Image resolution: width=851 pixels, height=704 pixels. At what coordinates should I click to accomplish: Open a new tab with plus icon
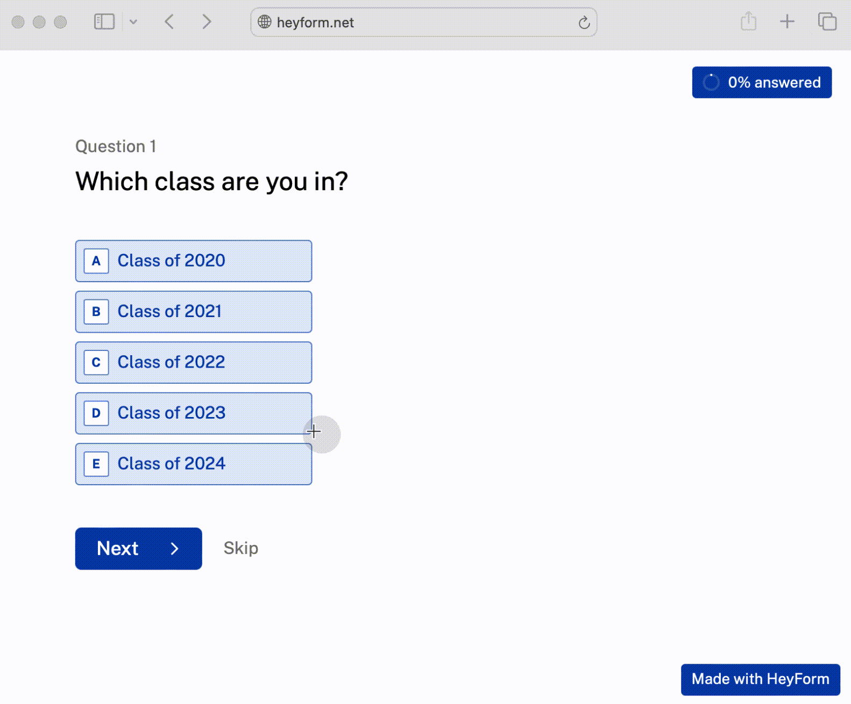point(787,22)
